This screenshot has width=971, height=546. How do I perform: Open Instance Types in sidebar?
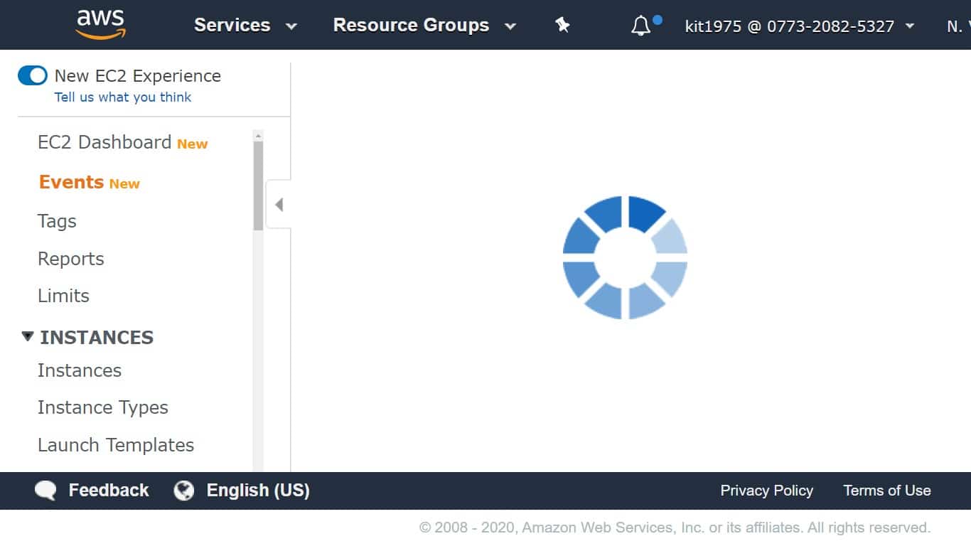tap(103, 407)
